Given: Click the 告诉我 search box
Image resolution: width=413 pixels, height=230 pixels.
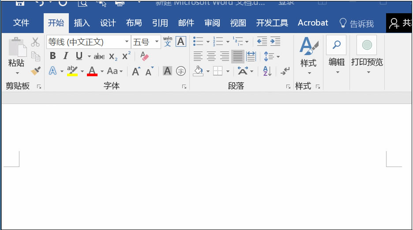Looking at the screenshot, I should (357, 23).
